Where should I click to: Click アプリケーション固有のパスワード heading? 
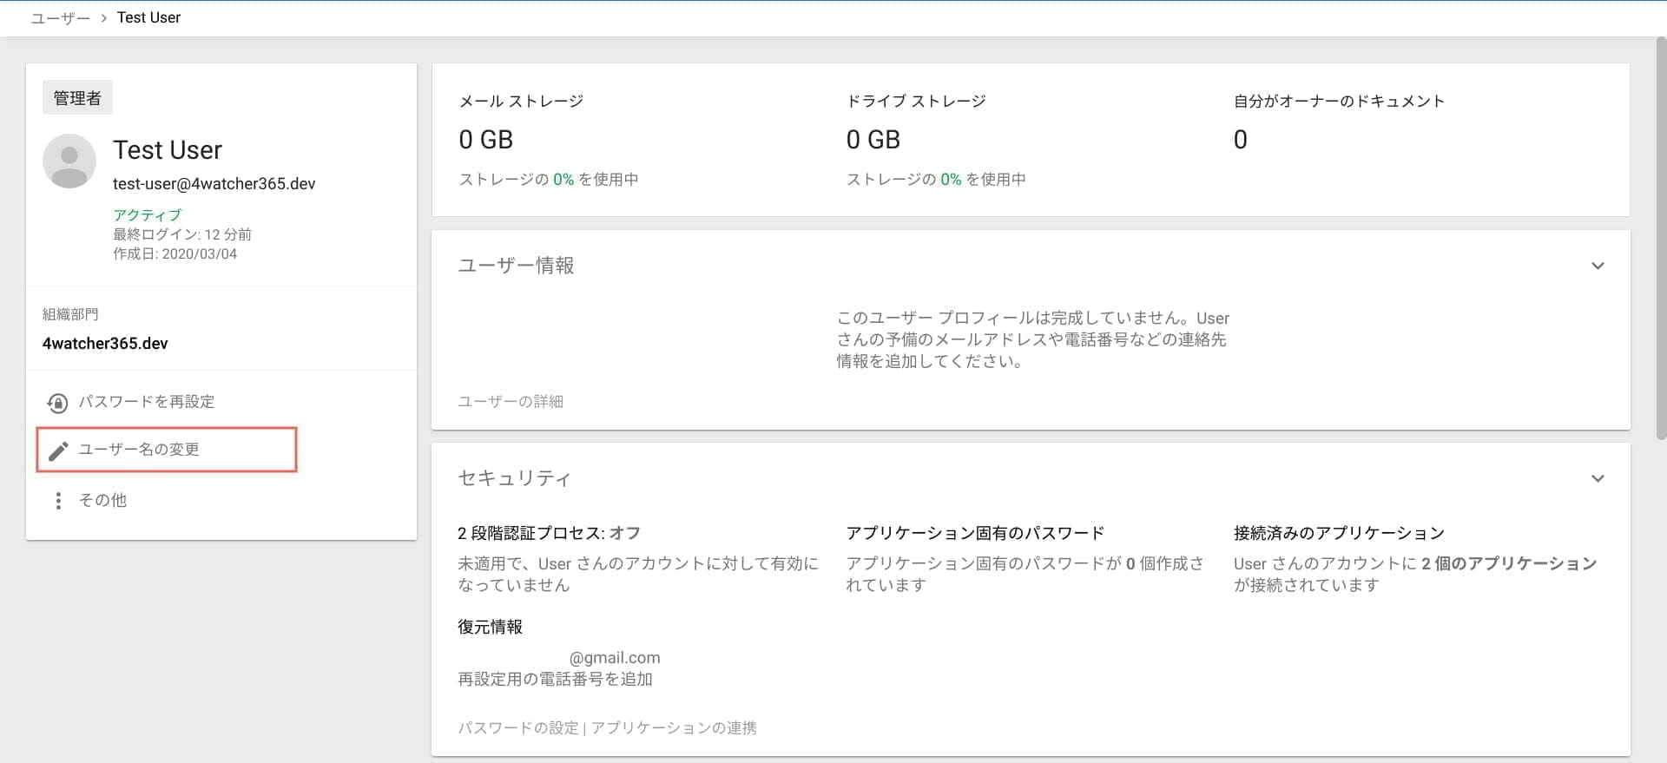(975, 533)
